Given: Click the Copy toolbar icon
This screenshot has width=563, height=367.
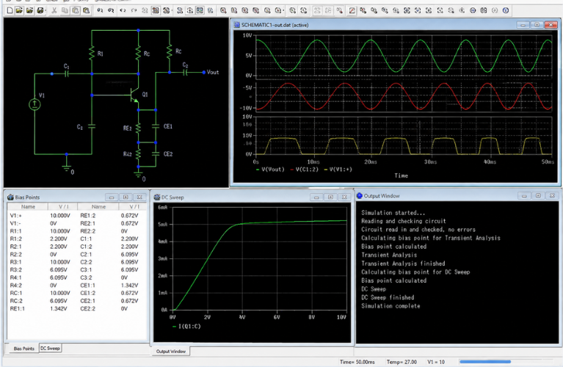Looking at the screenshot, I should click(65, 10).
